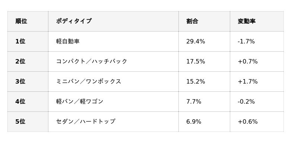Select ミニバン／ワンボックス cell
The image size is (298, 143).
pos(113,81)
